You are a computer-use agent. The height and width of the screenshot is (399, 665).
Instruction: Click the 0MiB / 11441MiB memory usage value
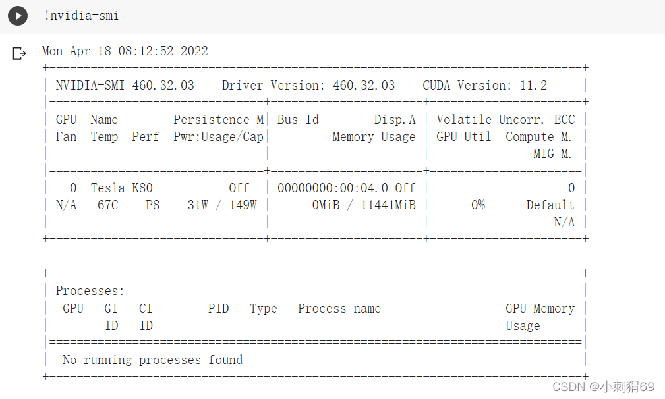364,205
